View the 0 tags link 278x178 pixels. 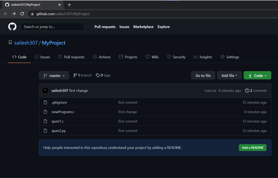coord(103,75)
